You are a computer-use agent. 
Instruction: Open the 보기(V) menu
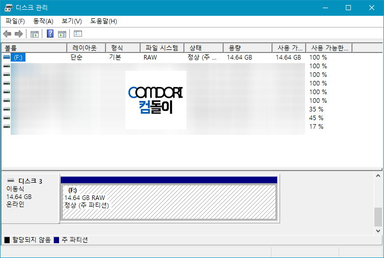[72, 21]
